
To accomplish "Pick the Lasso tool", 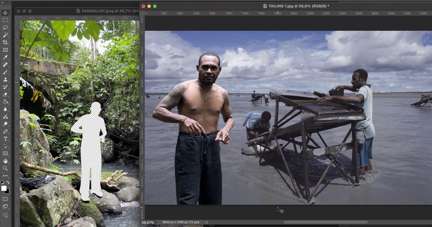I will [5, 28].
